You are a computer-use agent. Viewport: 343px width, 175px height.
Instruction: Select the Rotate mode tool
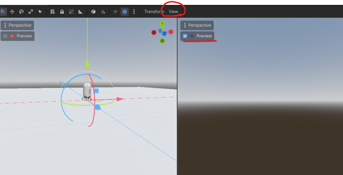(x=21, y=12)
